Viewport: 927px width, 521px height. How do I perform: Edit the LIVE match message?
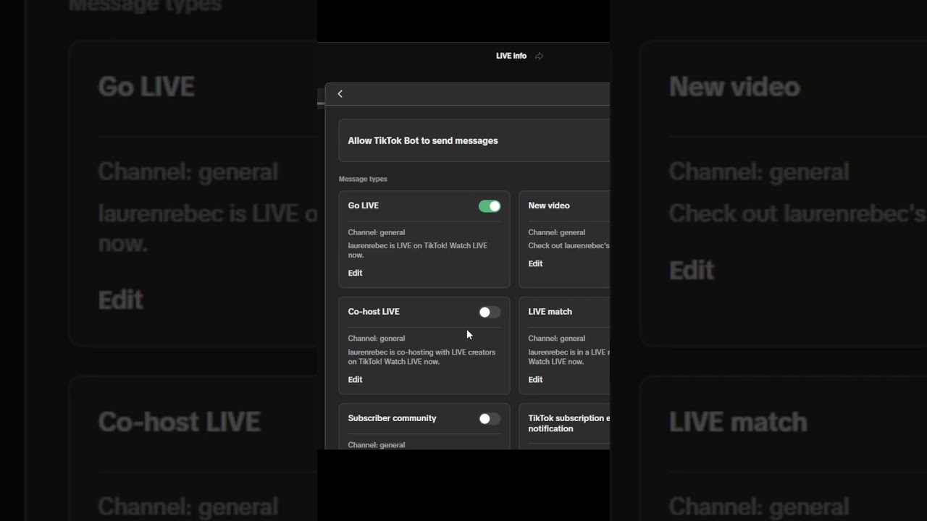535,379
